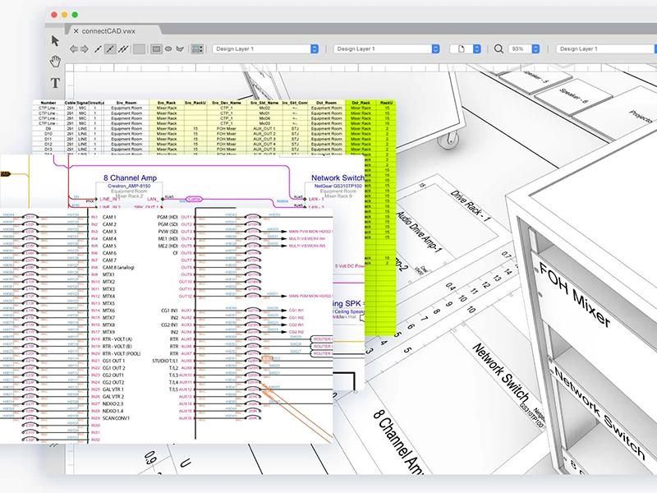Toggle the highlighted constrained line mode
The image size is (657, 493).
pyautogui.click(x=111, y=49)
